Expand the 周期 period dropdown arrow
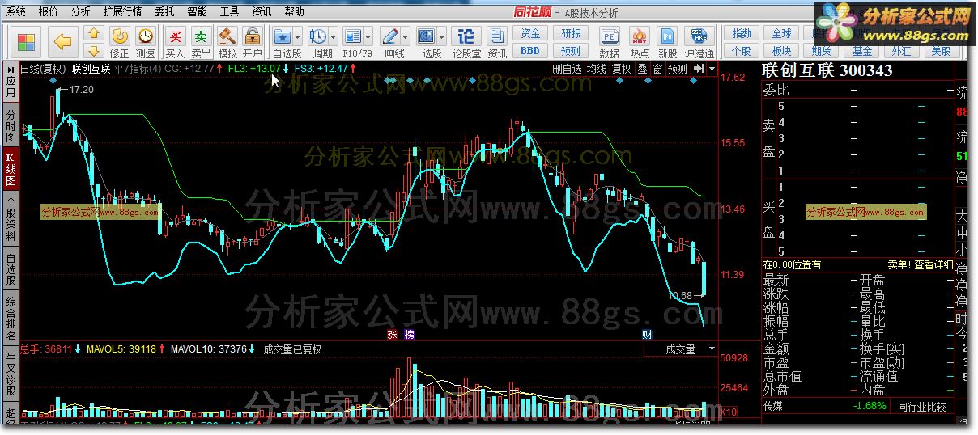This screenshot has width=978, height=435. [x=333, y=36]
